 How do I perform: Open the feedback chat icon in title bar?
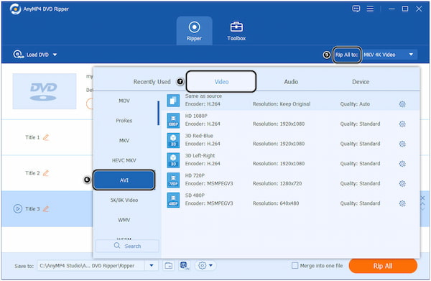356,9
